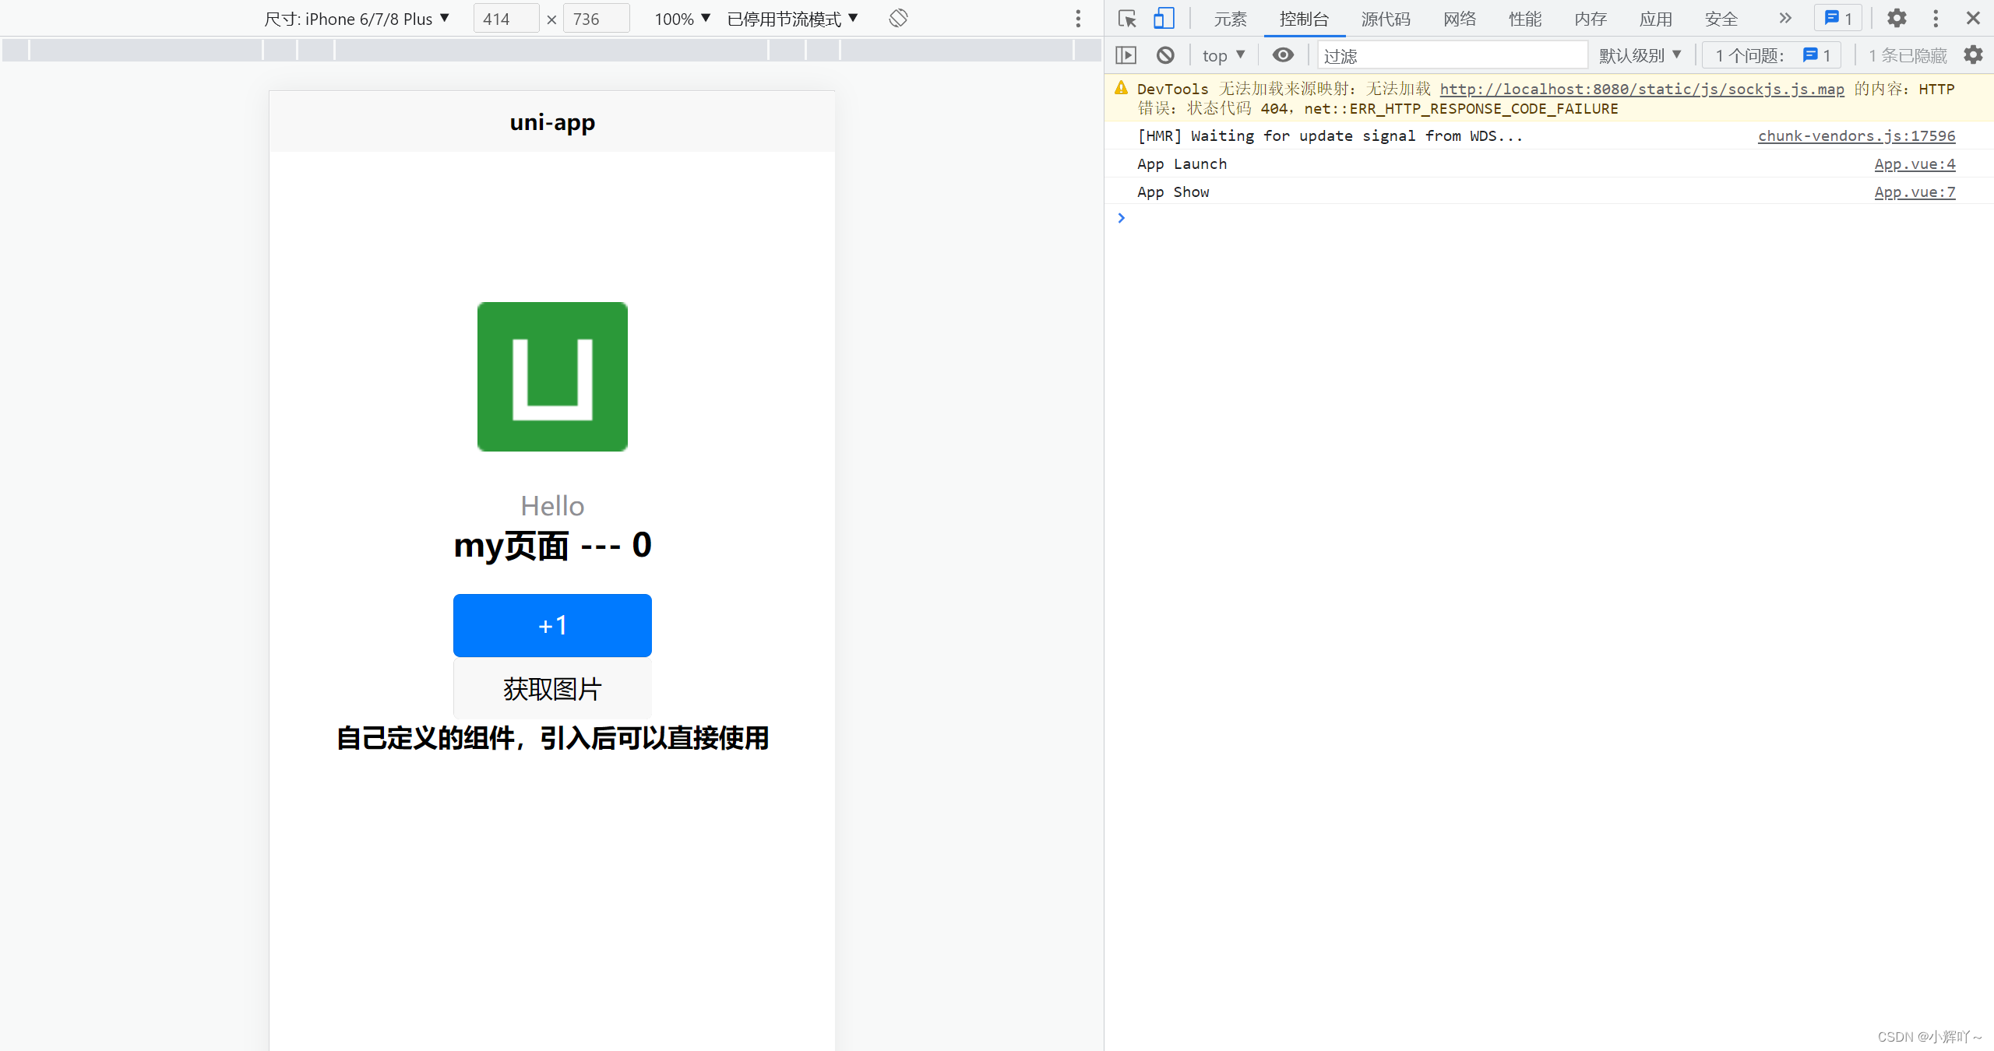Click the App Show log message
Image resolution: width=1994 pixels, height=1051 pixels.
click(x=1173, y=192)
